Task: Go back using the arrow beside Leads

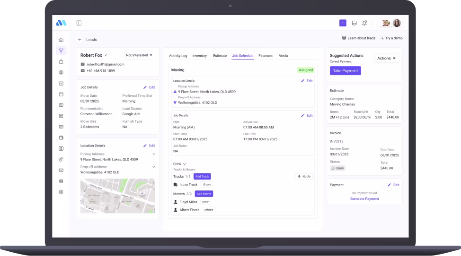Action: (80, 40)
